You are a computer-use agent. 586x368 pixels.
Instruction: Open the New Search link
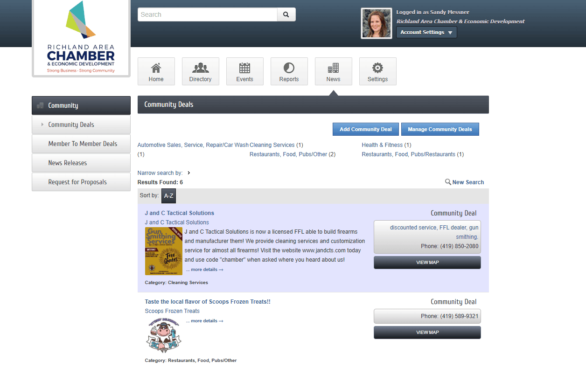pos(464,182)
